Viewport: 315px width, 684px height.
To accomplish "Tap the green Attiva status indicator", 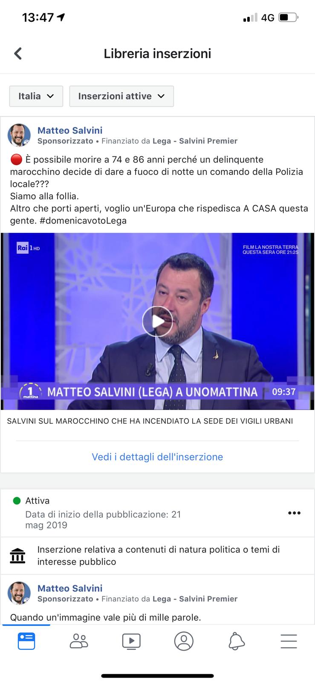I will 17,501.
